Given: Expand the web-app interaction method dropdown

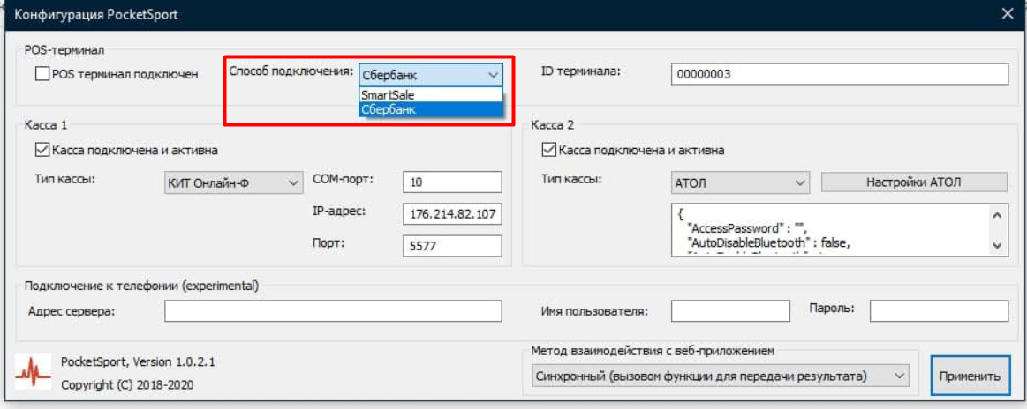Looking at the screenshot, I should [719, 376].
